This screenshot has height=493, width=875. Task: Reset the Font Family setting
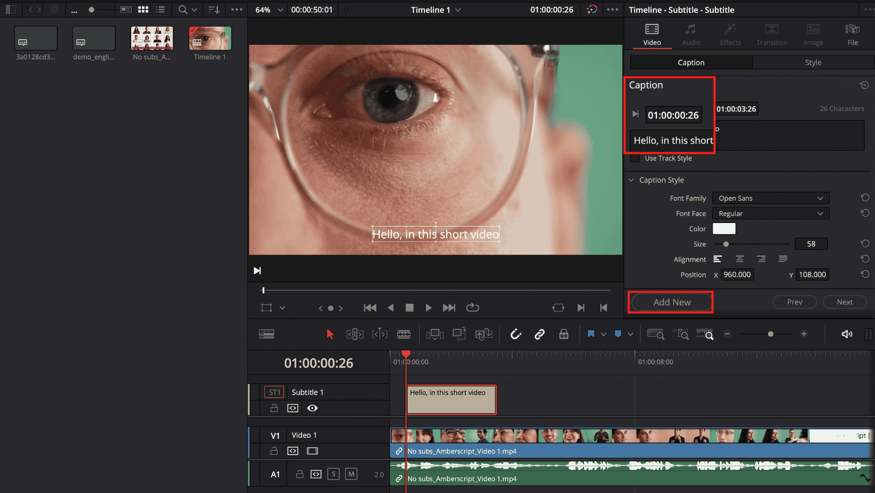click(865, 198)
